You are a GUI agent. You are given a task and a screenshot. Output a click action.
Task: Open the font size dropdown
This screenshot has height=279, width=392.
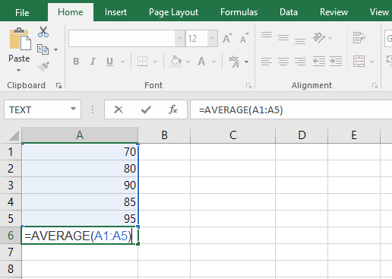coord(212,38)
